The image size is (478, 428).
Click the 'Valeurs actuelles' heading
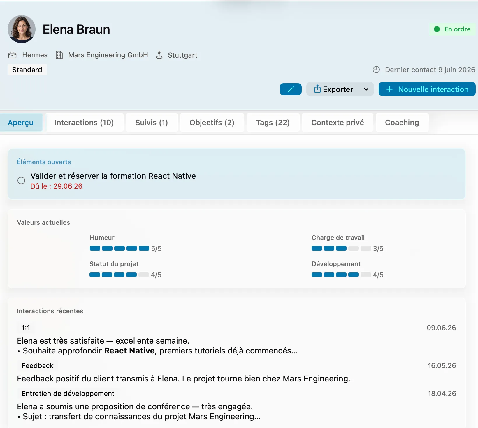(44, 222)
